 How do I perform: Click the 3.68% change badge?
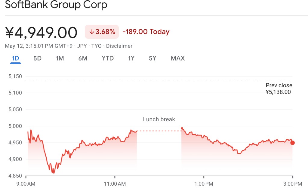pyautogui.click(x=102, y=32)
